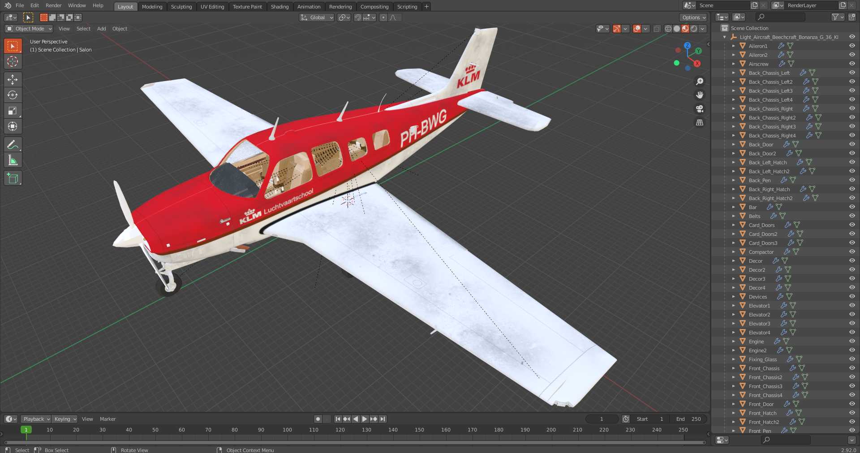Screen dimensions: 860x453
Task: Click the pan view hand icon
Action: coord(700,95)
